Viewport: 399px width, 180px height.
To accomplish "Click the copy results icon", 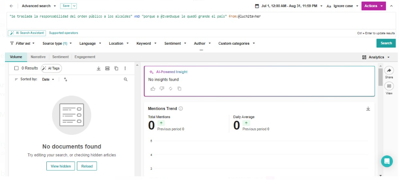I will coord(116,68).
